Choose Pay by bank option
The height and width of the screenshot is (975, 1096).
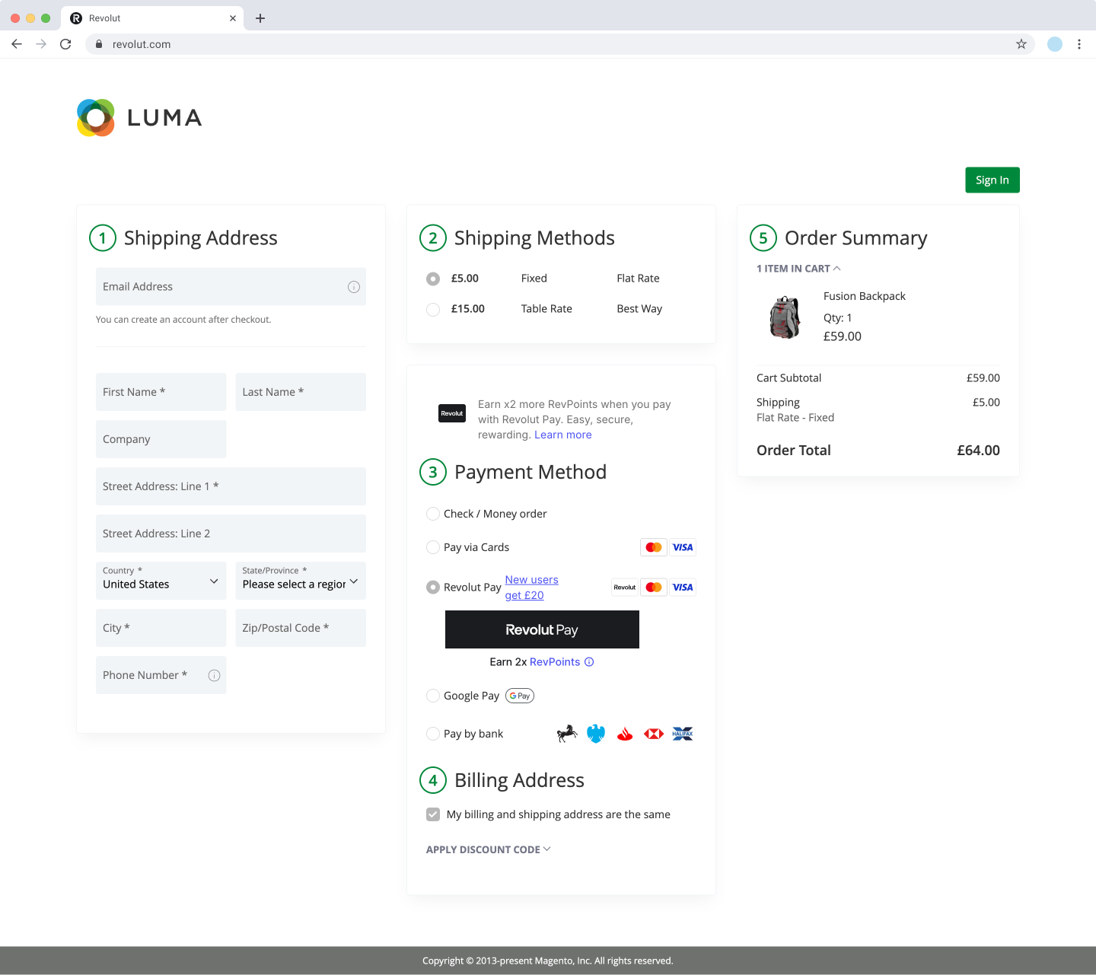point(433,734)
